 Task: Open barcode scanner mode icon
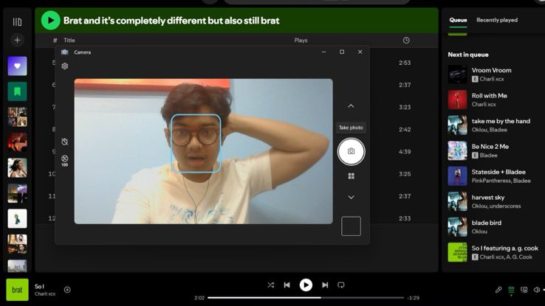pyautogui.click(x=351, y=176)
